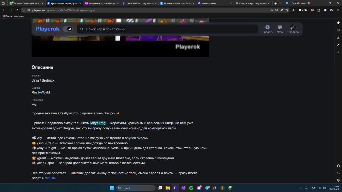Screen dimensions: 342x192
Task: Open a new browser tab with plus
Action: [x=275, y=3]
